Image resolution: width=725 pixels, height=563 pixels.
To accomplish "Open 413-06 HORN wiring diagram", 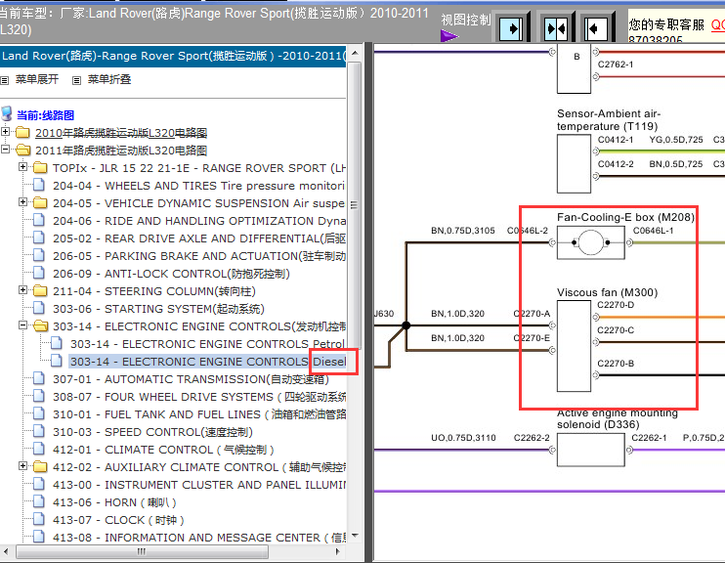I will tap(114, 502).
